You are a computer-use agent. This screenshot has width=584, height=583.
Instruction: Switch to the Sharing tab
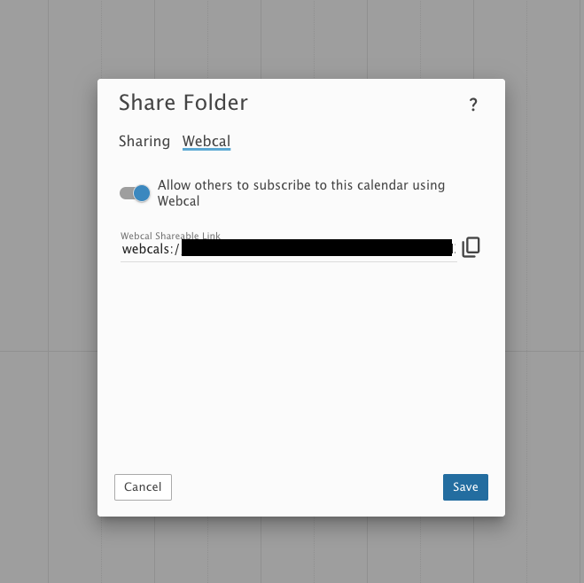(144, 141)
